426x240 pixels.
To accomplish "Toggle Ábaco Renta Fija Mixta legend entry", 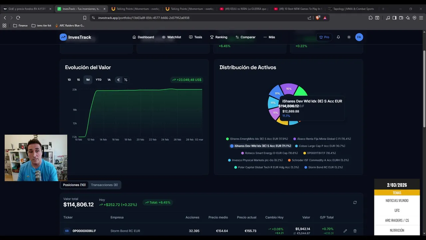I will coord(322,139).
